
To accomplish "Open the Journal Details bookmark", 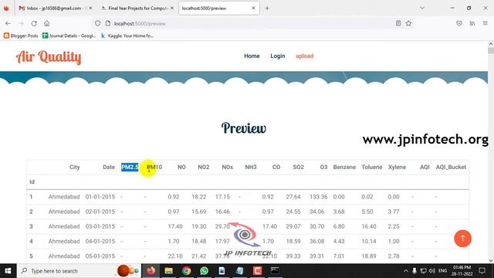I will click(x=69, y=36).
